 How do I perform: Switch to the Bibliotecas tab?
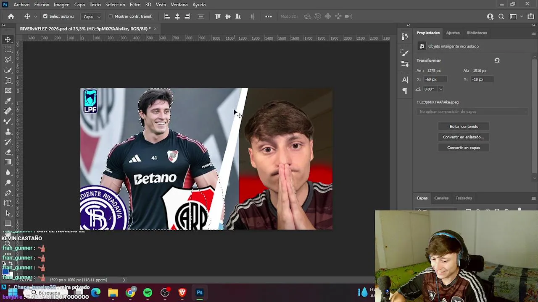(x=477, y=33)
